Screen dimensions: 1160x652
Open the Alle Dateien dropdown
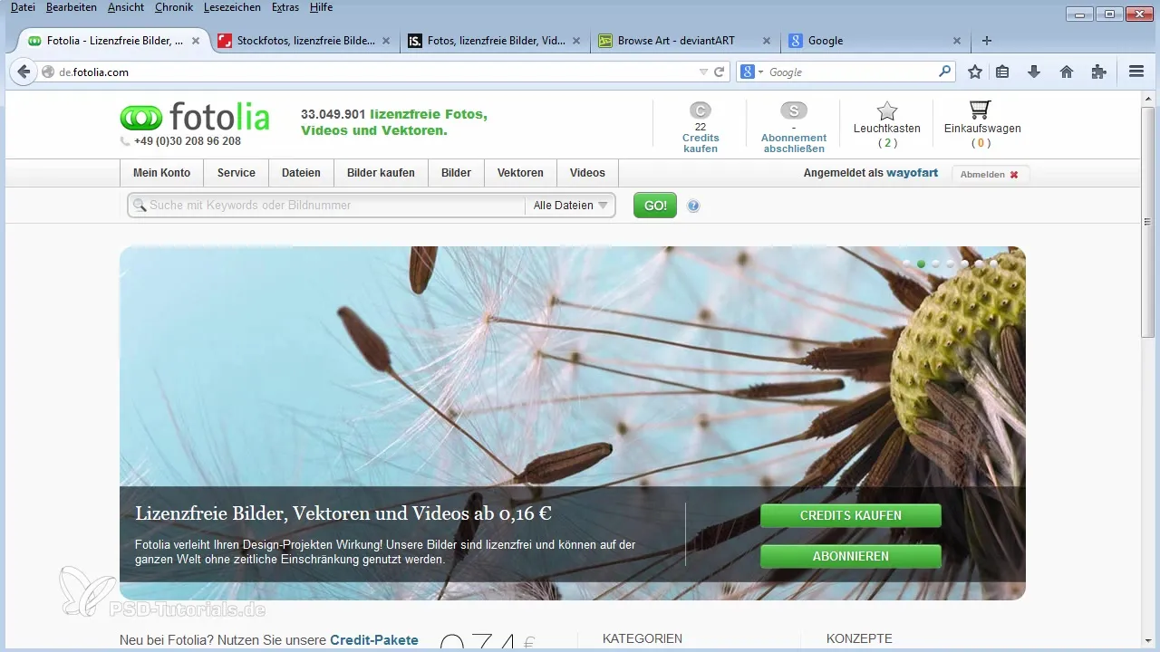pyautogui.click(x=569, y=206)
